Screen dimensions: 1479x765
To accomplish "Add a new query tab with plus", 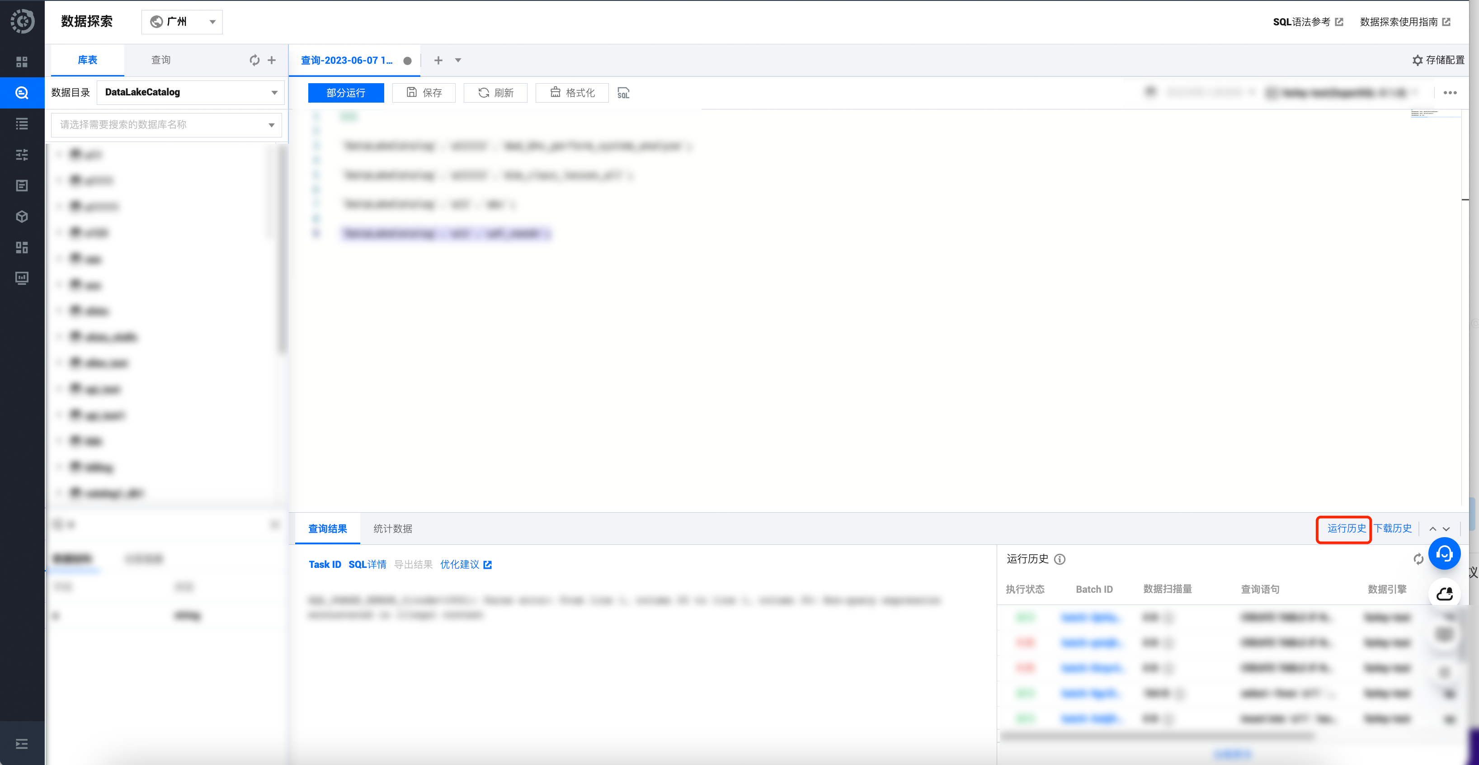I will tap(438, 60).
